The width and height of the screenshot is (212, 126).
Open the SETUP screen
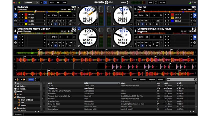pos(162,2)
